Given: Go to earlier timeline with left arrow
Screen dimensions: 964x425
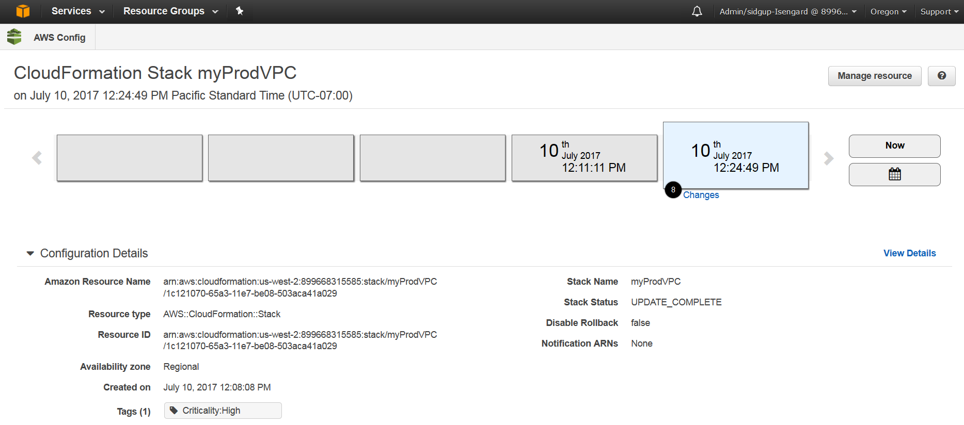Looking at the screenshot, I should (x=37, y=158).
